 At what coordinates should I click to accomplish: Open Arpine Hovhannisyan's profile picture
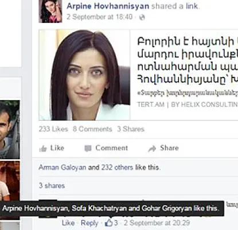click(x=50, y=11)
